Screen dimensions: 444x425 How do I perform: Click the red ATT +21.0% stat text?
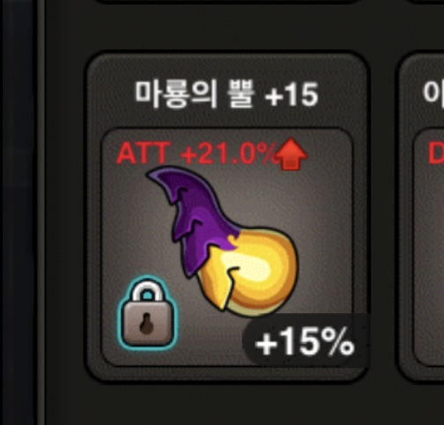point(196,153)
